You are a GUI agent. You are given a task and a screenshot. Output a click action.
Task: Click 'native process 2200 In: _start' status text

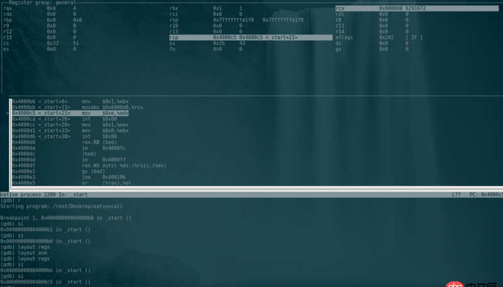(44, 195)
